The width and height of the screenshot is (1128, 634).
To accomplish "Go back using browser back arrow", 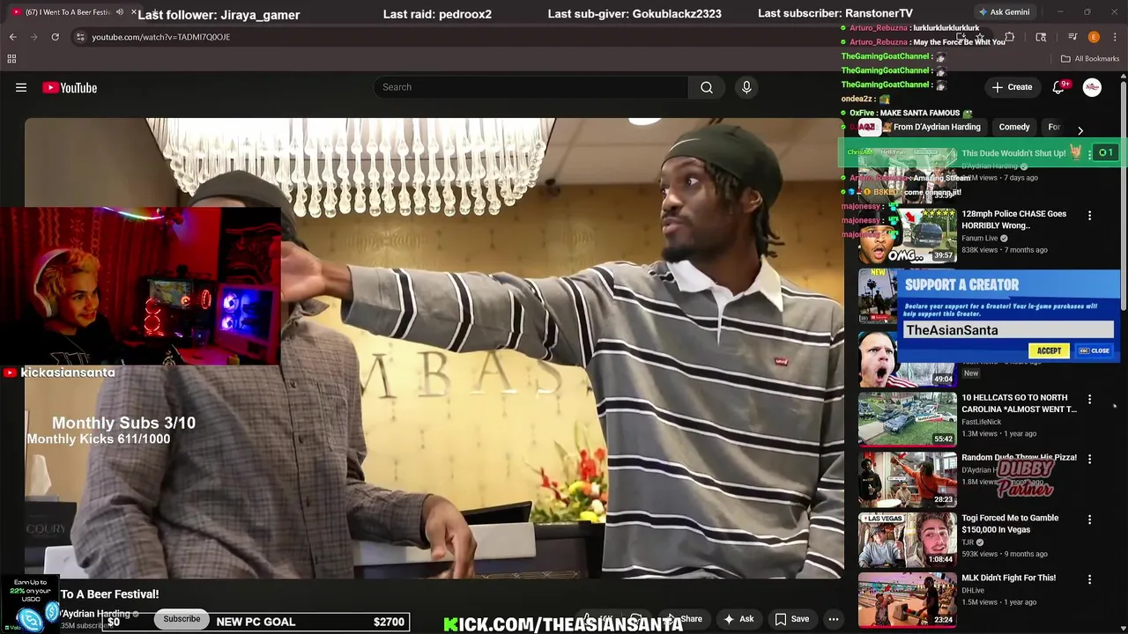I will [12, 37].
